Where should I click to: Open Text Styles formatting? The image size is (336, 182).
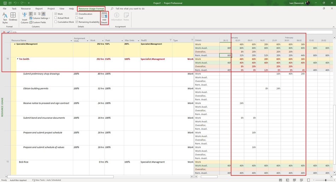5,18
